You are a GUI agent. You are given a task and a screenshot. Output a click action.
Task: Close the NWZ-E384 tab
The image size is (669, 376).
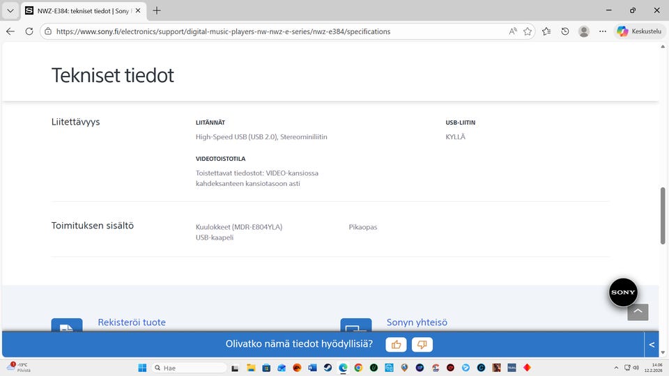pyautogui.click(x=138, y=10)
